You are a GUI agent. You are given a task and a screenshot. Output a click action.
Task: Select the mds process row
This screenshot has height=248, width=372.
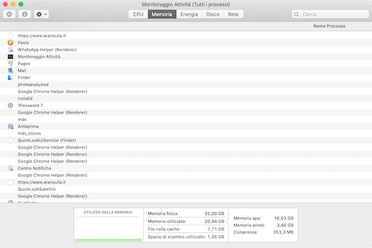186,119
